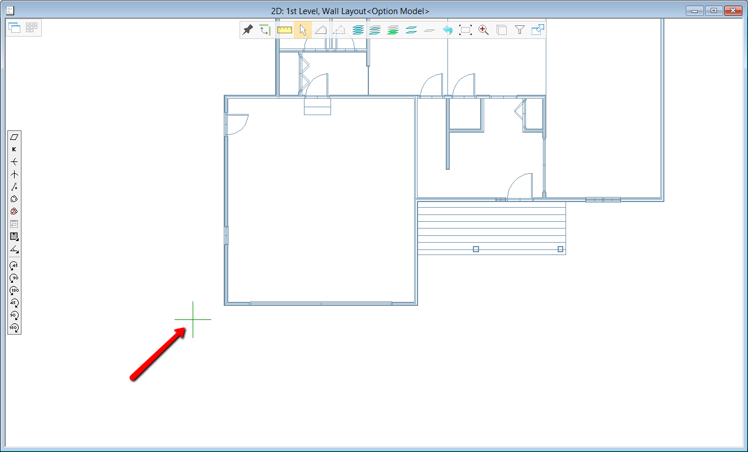Click the green crosshair origin marker

(193, 319)
